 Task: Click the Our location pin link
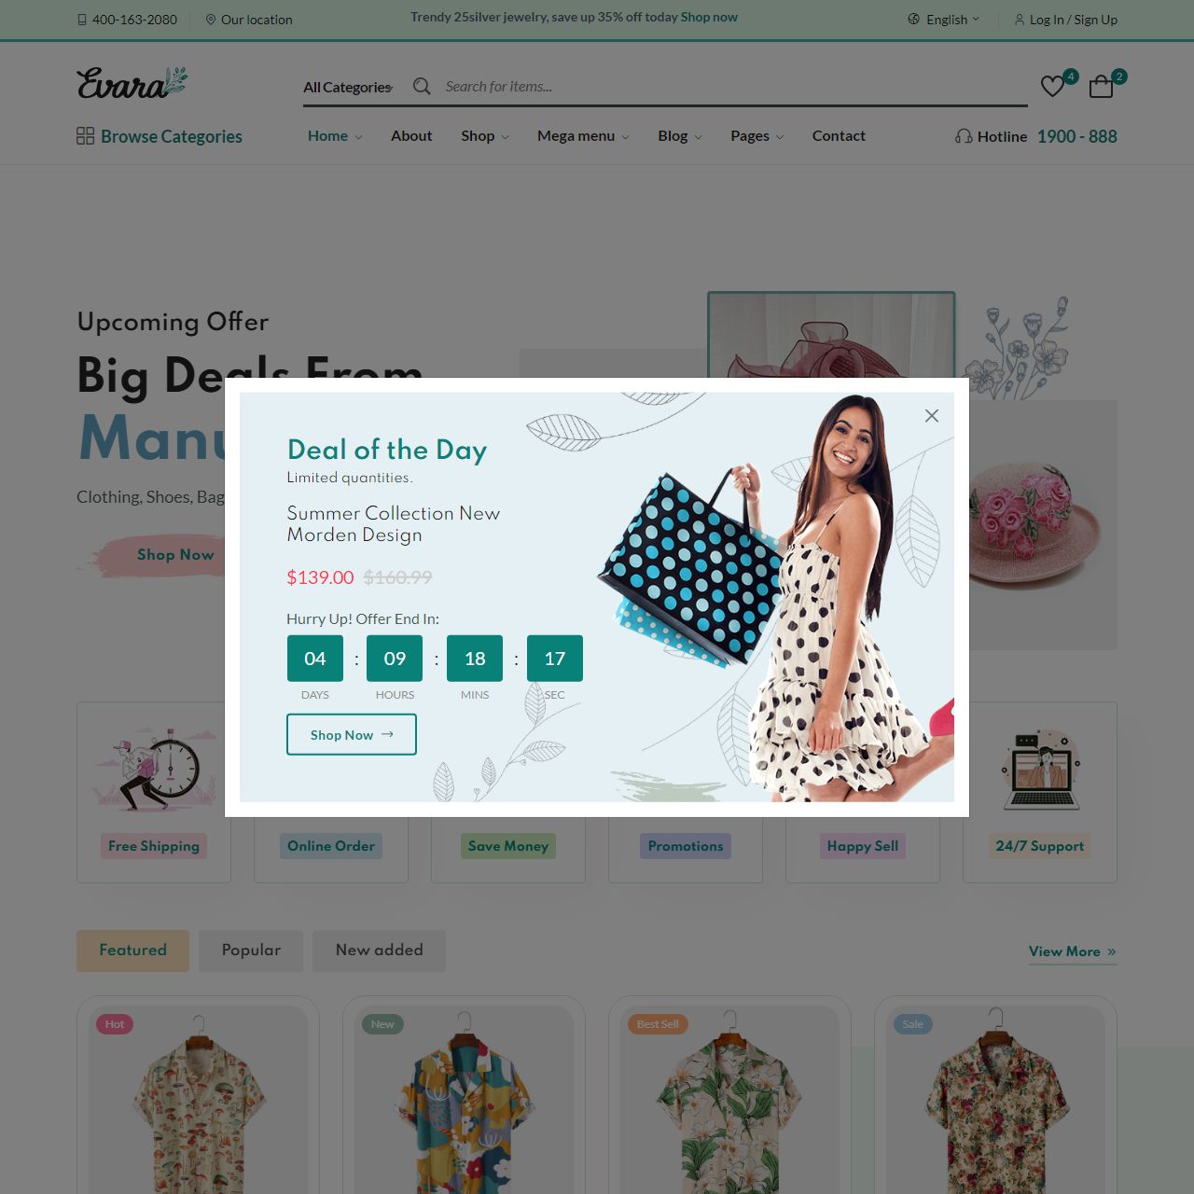click(249, 20)
